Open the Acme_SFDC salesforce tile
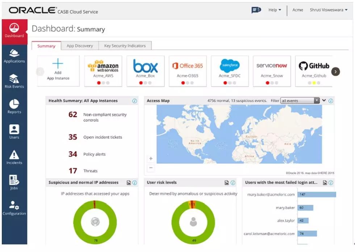This screenshot has width=355, height=252. click(x=230, y=71)
